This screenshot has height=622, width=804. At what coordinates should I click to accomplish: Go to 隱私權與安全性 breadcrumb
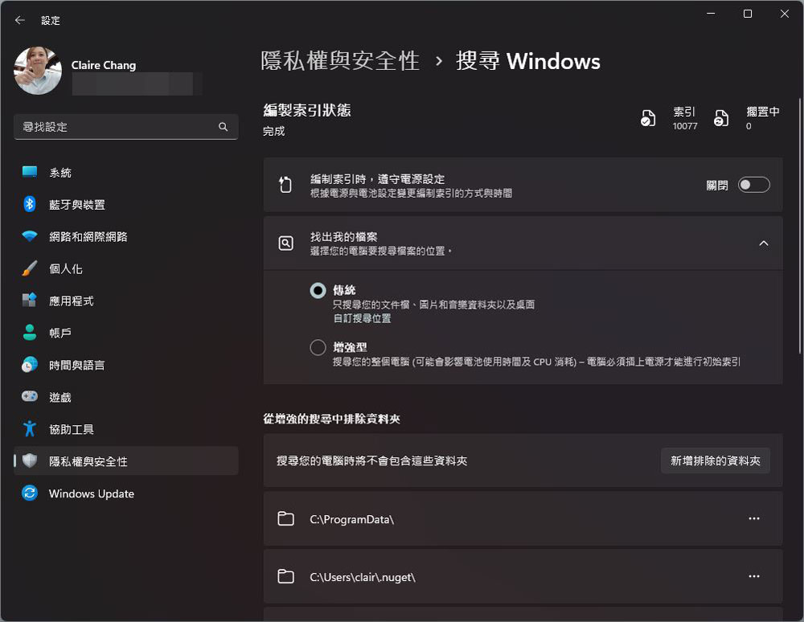pos(340,61)
